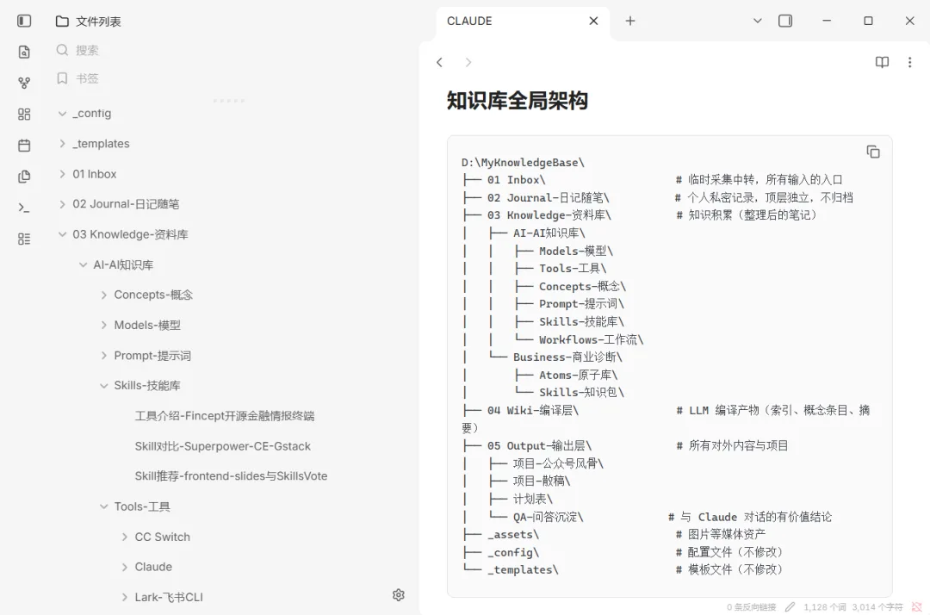Screen dimensions: 930x615
Task: Click the D:\MyKnowledgeBase\ line in code block
Action: (x=524, y=162)
